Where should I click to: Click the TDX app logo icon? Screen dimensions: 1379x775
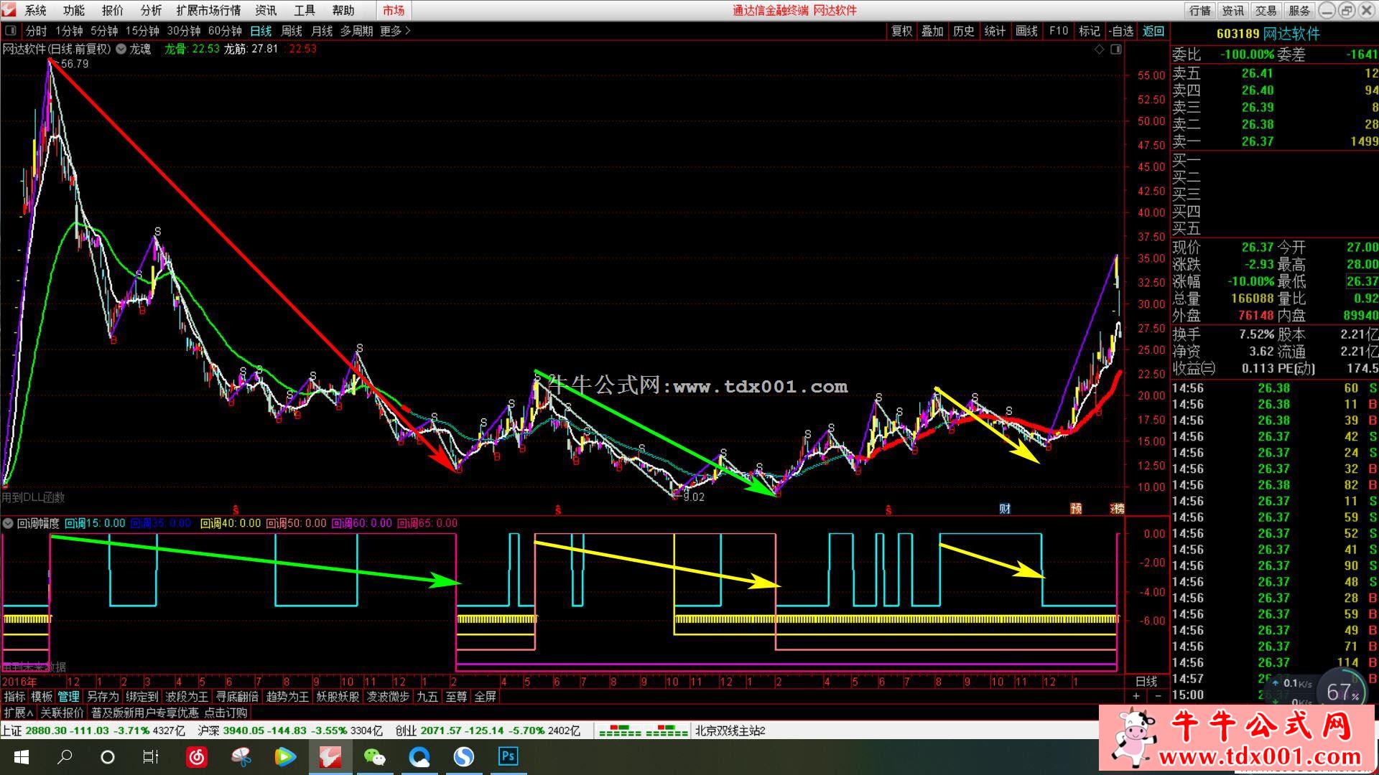[x=9, y=10]
